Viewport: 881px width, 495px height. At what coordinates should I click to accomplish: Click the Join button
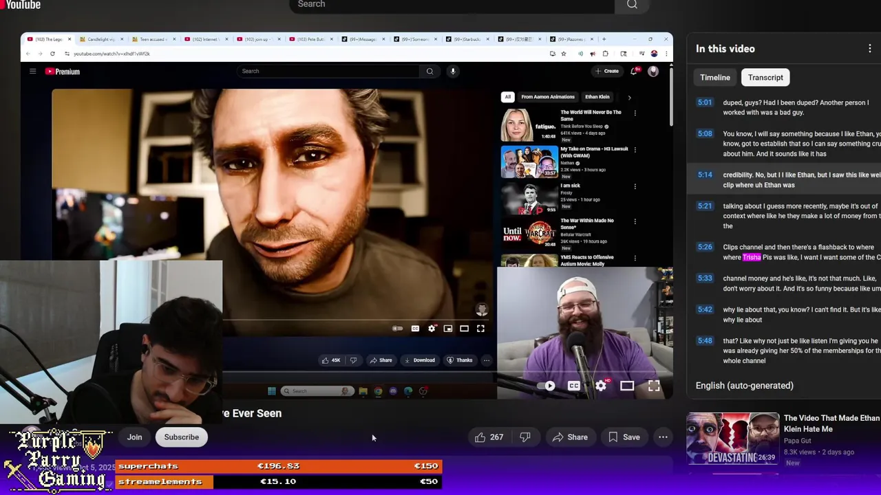(134, 437)
